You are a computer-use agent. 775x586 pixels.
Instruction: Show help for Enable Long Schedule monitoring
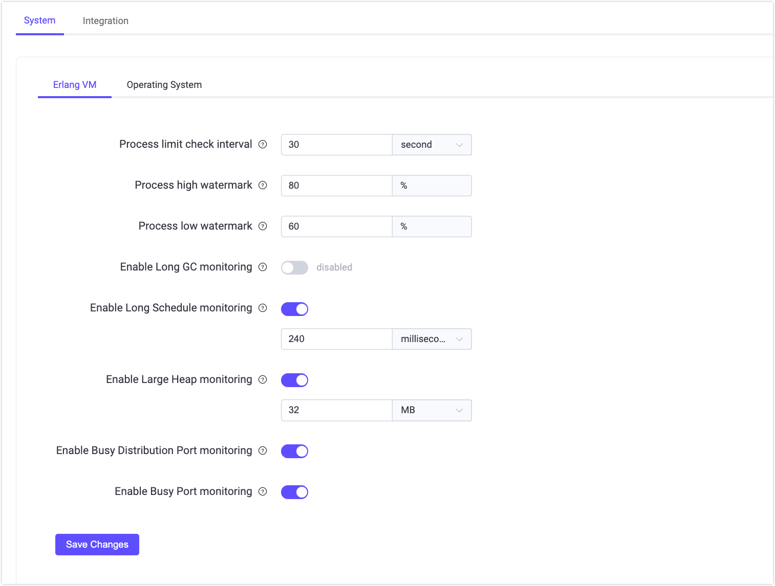(263, 308)
